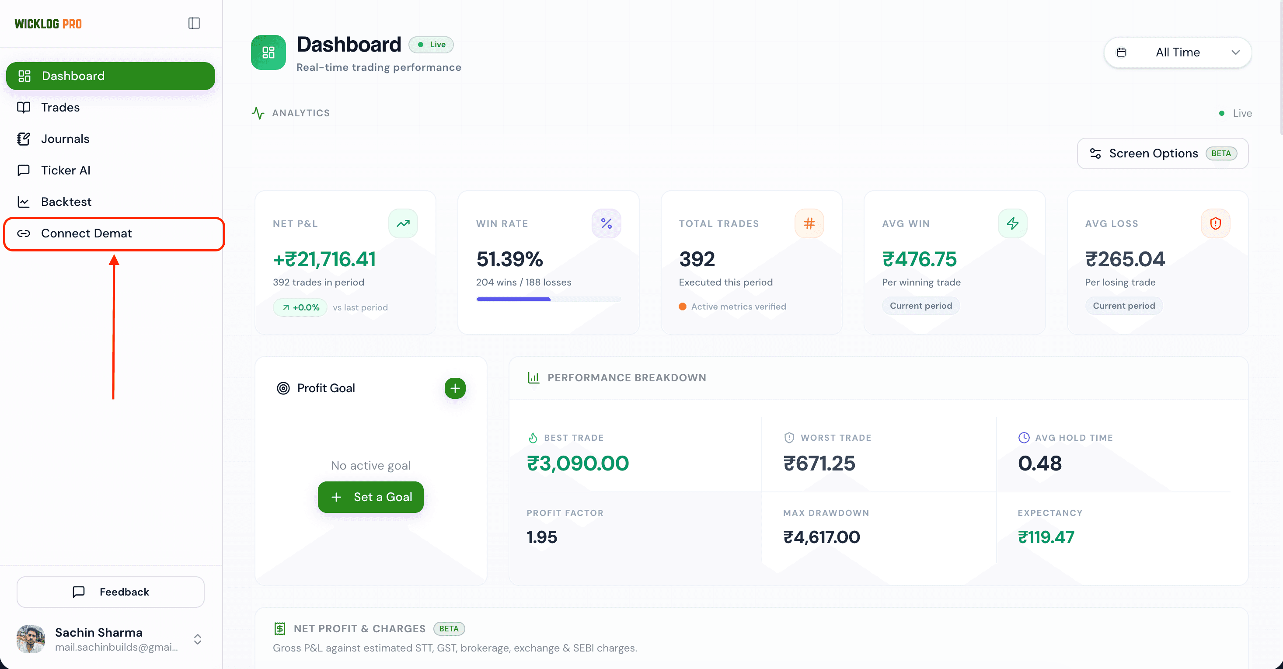Add a profit goal with green plus icon
This screenshot has width=1283, height=669.
(x=455, y=388)
